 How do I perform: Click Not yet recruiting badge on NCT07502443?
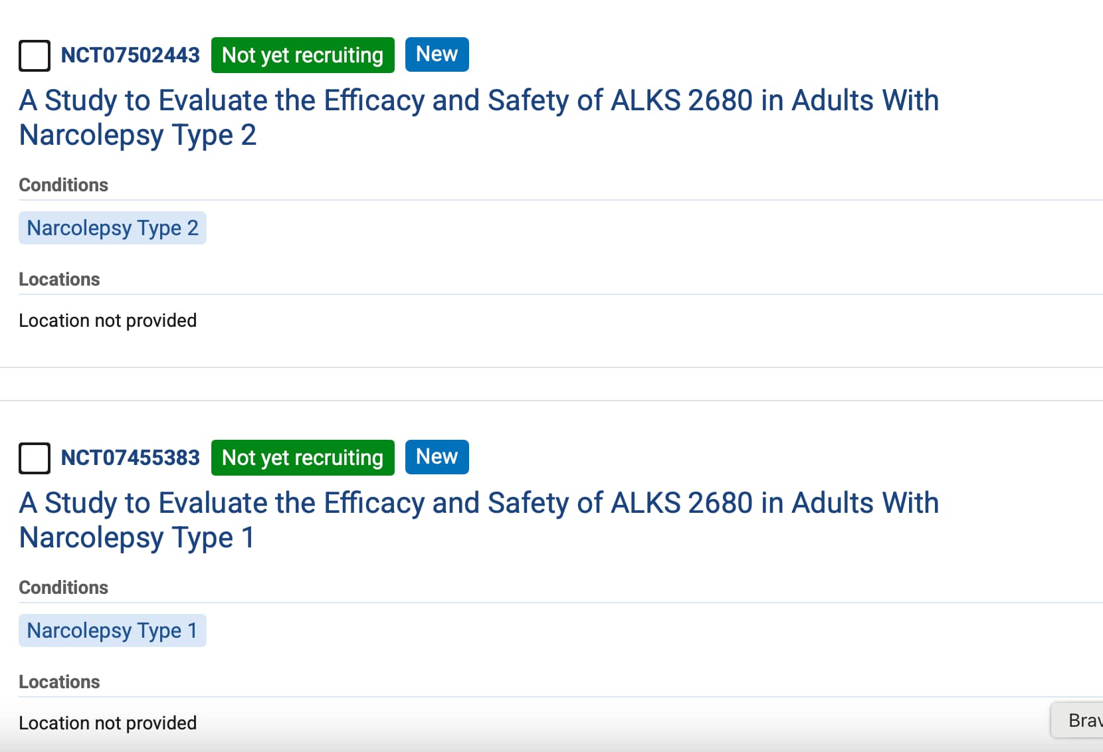tap(302, 55)
